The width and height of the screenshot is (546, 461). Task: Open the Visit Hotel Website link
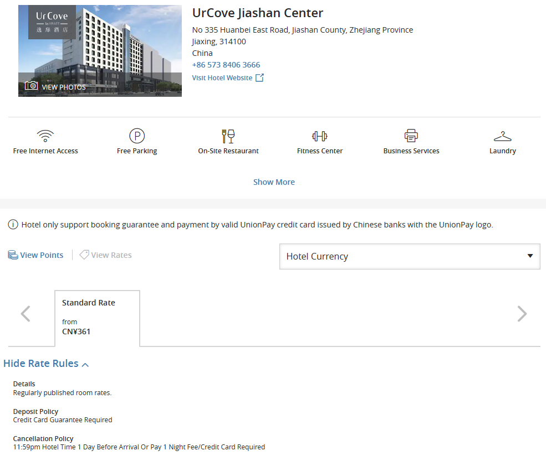click(222, 78)
